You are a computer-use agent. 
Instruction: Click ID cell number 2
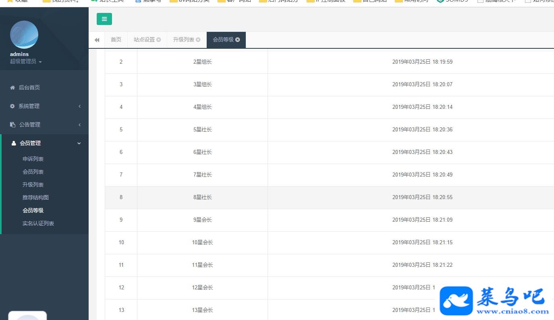(x=121, y=62)
